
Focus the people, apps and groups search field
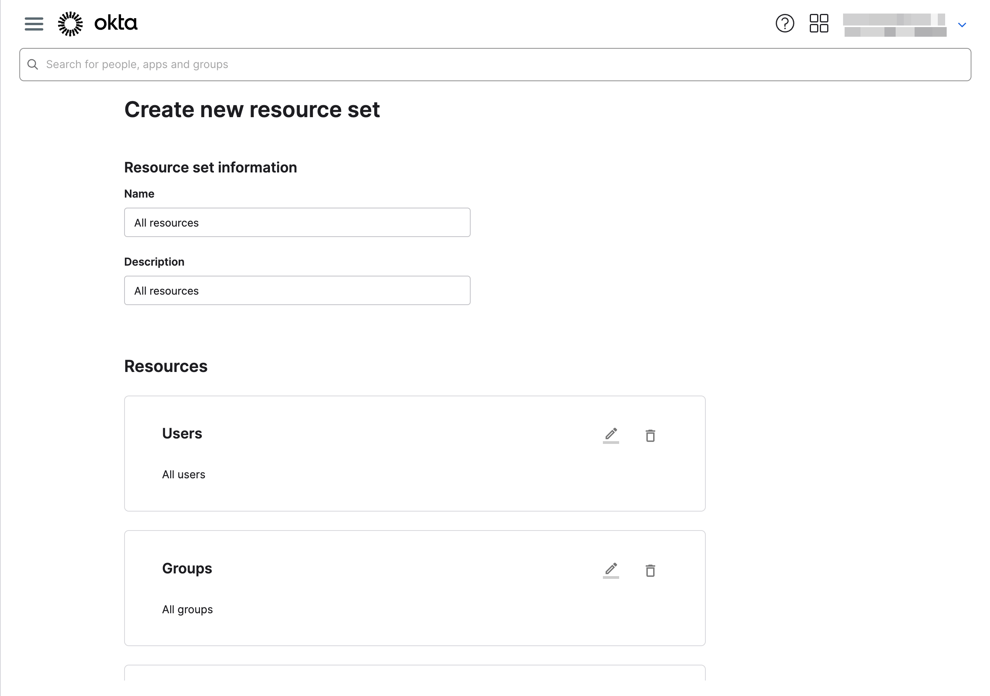coord(495,64)
